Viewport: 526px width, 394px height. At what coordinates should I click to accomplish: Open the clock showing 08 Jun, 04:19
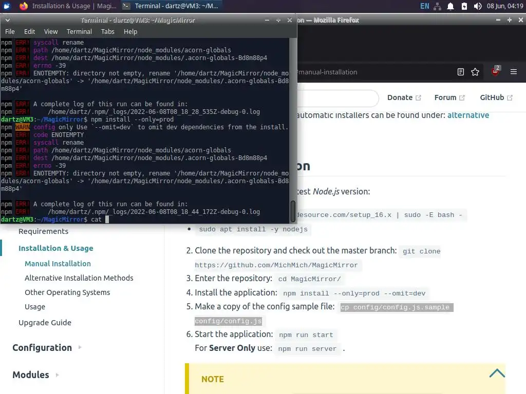505,6
